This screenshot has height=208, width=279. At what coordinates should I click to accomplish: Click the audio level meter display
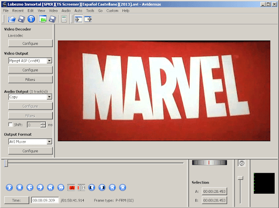pos(264,183)
